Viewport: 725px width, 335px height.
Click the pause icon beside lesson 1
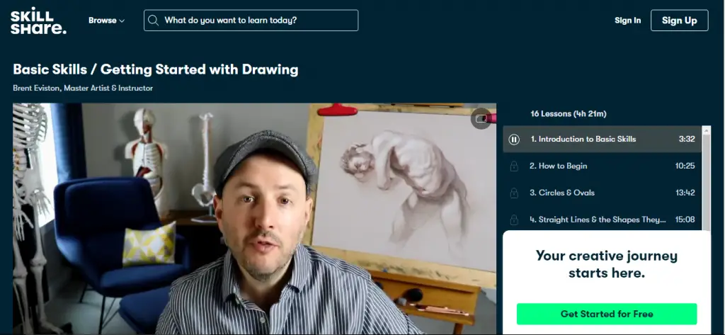[x=515, y=140]
